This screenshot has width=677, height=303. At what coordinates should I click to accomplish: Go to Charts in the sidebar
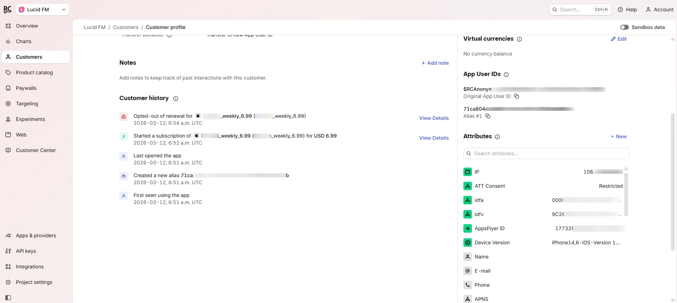(x=36, y=41)
